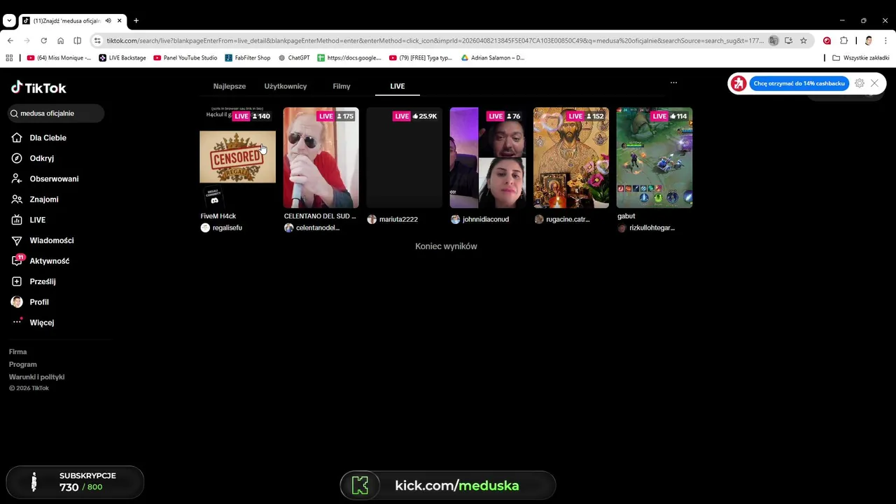The image size is (896, 504).
Task: Open site information icon in address bar
Action: pyautogui.click(x=98, y=41)
